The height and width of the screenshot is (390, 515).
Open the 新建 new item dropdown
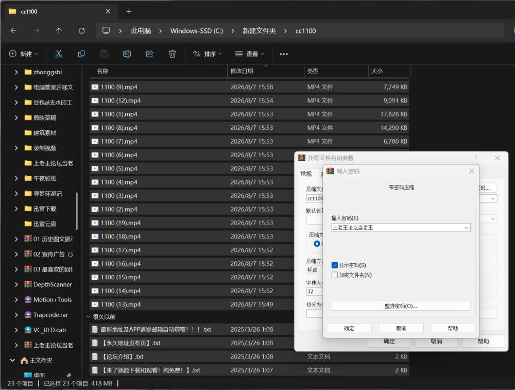tap(24, 54)
